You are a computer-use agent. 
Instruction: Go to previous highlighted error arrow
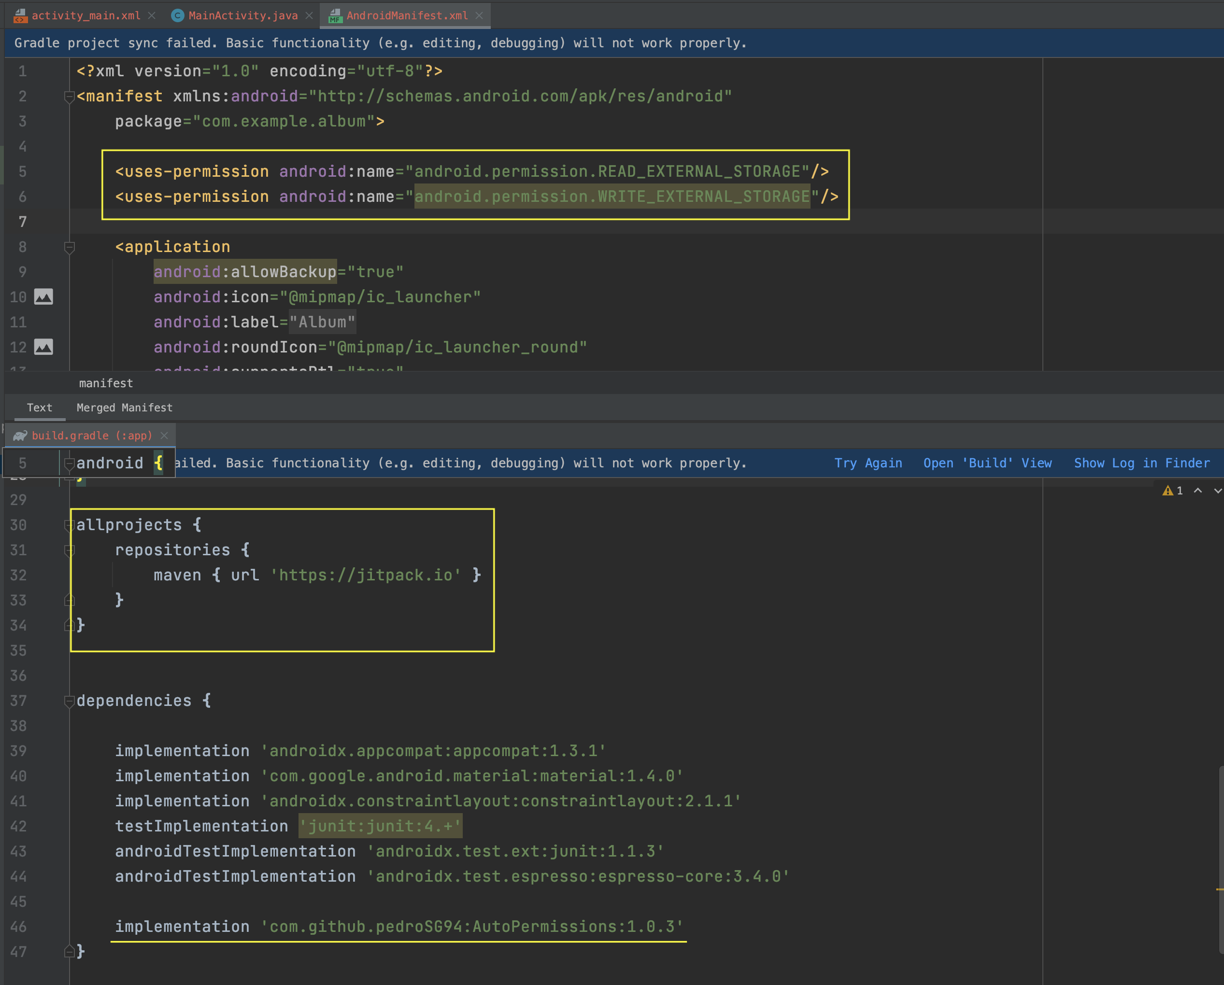point(1198,491)
